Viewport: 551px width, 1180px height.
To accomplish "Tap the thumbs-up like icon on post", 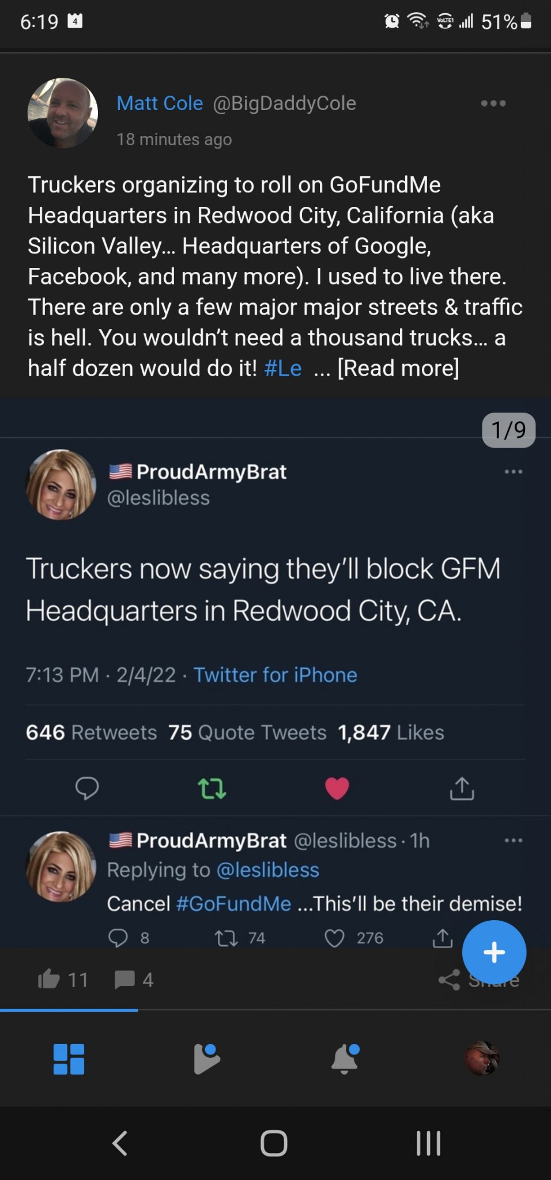I will coord(49,979).
